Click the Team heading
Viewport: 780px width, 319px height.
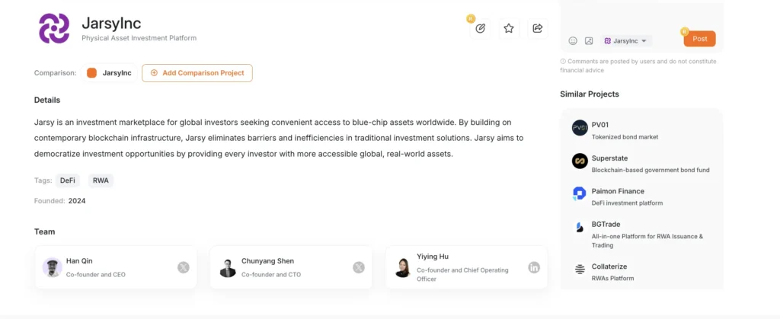tap(44, 231)
